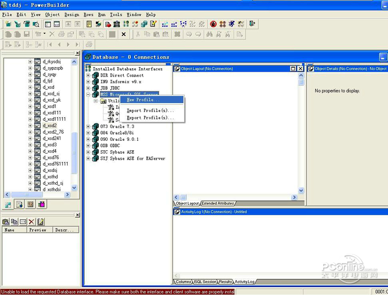This screenshot has width=388, height=295.
Task: Click the first New icon in PowerBar
Action: coord(8,24)
